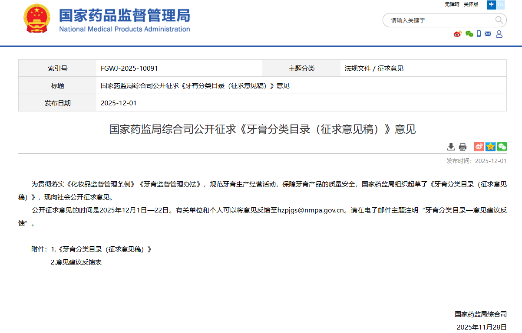
Task: Click the user account icon
Action: (499, 34)
